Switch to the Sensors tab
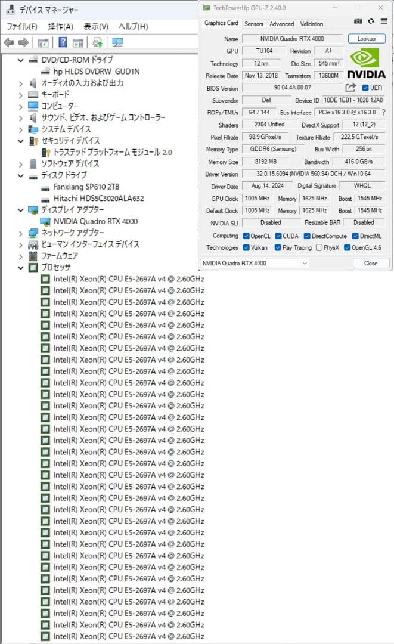Image resolution: width=394 pixels, height=644 pixels. click(254, 24)
